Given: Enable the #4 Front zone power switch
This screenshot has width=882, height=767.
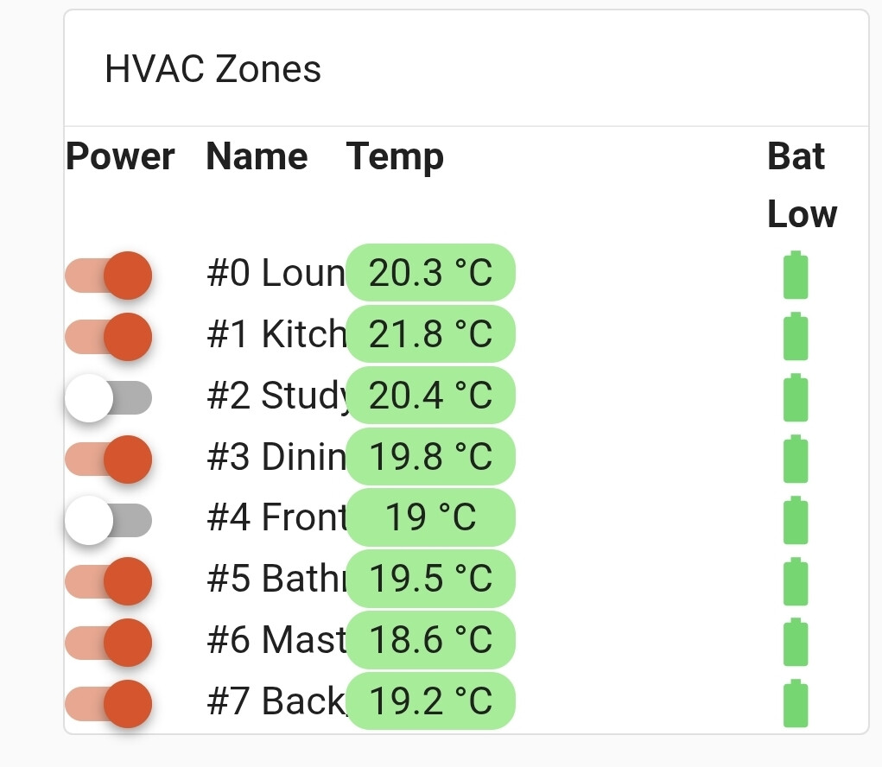Looking at the screenshot, I should point(109,521).
